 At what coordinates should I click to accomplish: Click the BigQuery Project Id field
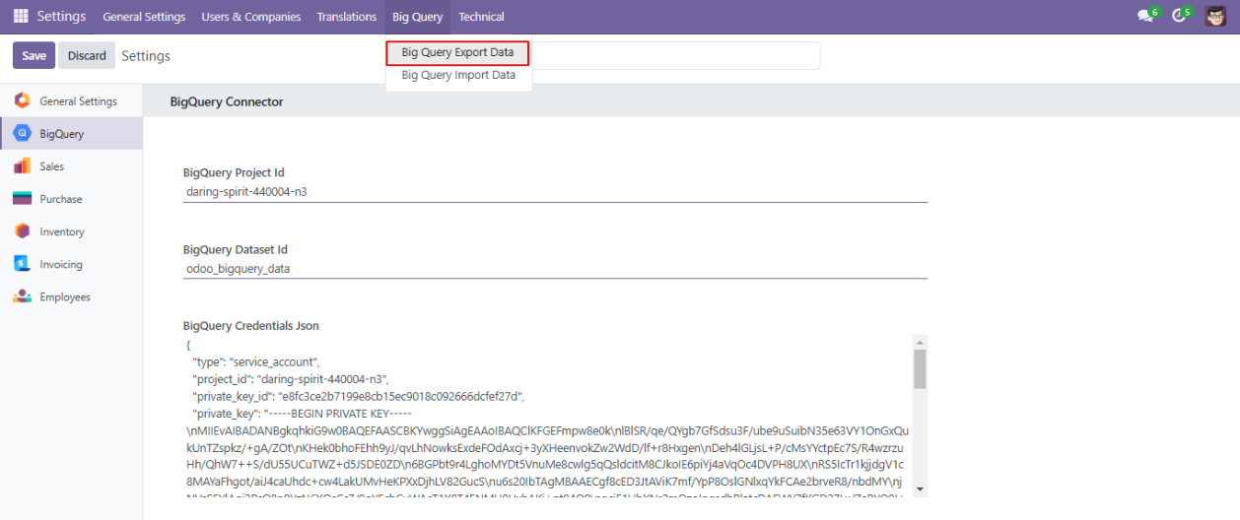[555, 192]
